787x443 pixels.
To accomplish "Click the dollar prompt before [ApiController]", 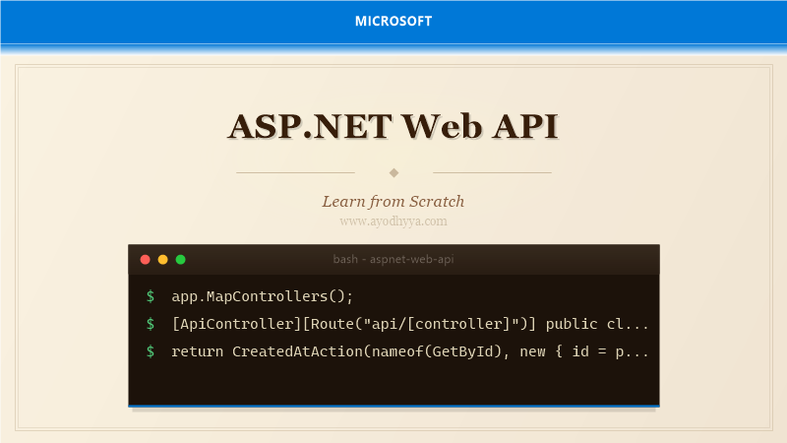I will (x=151, y=324).
